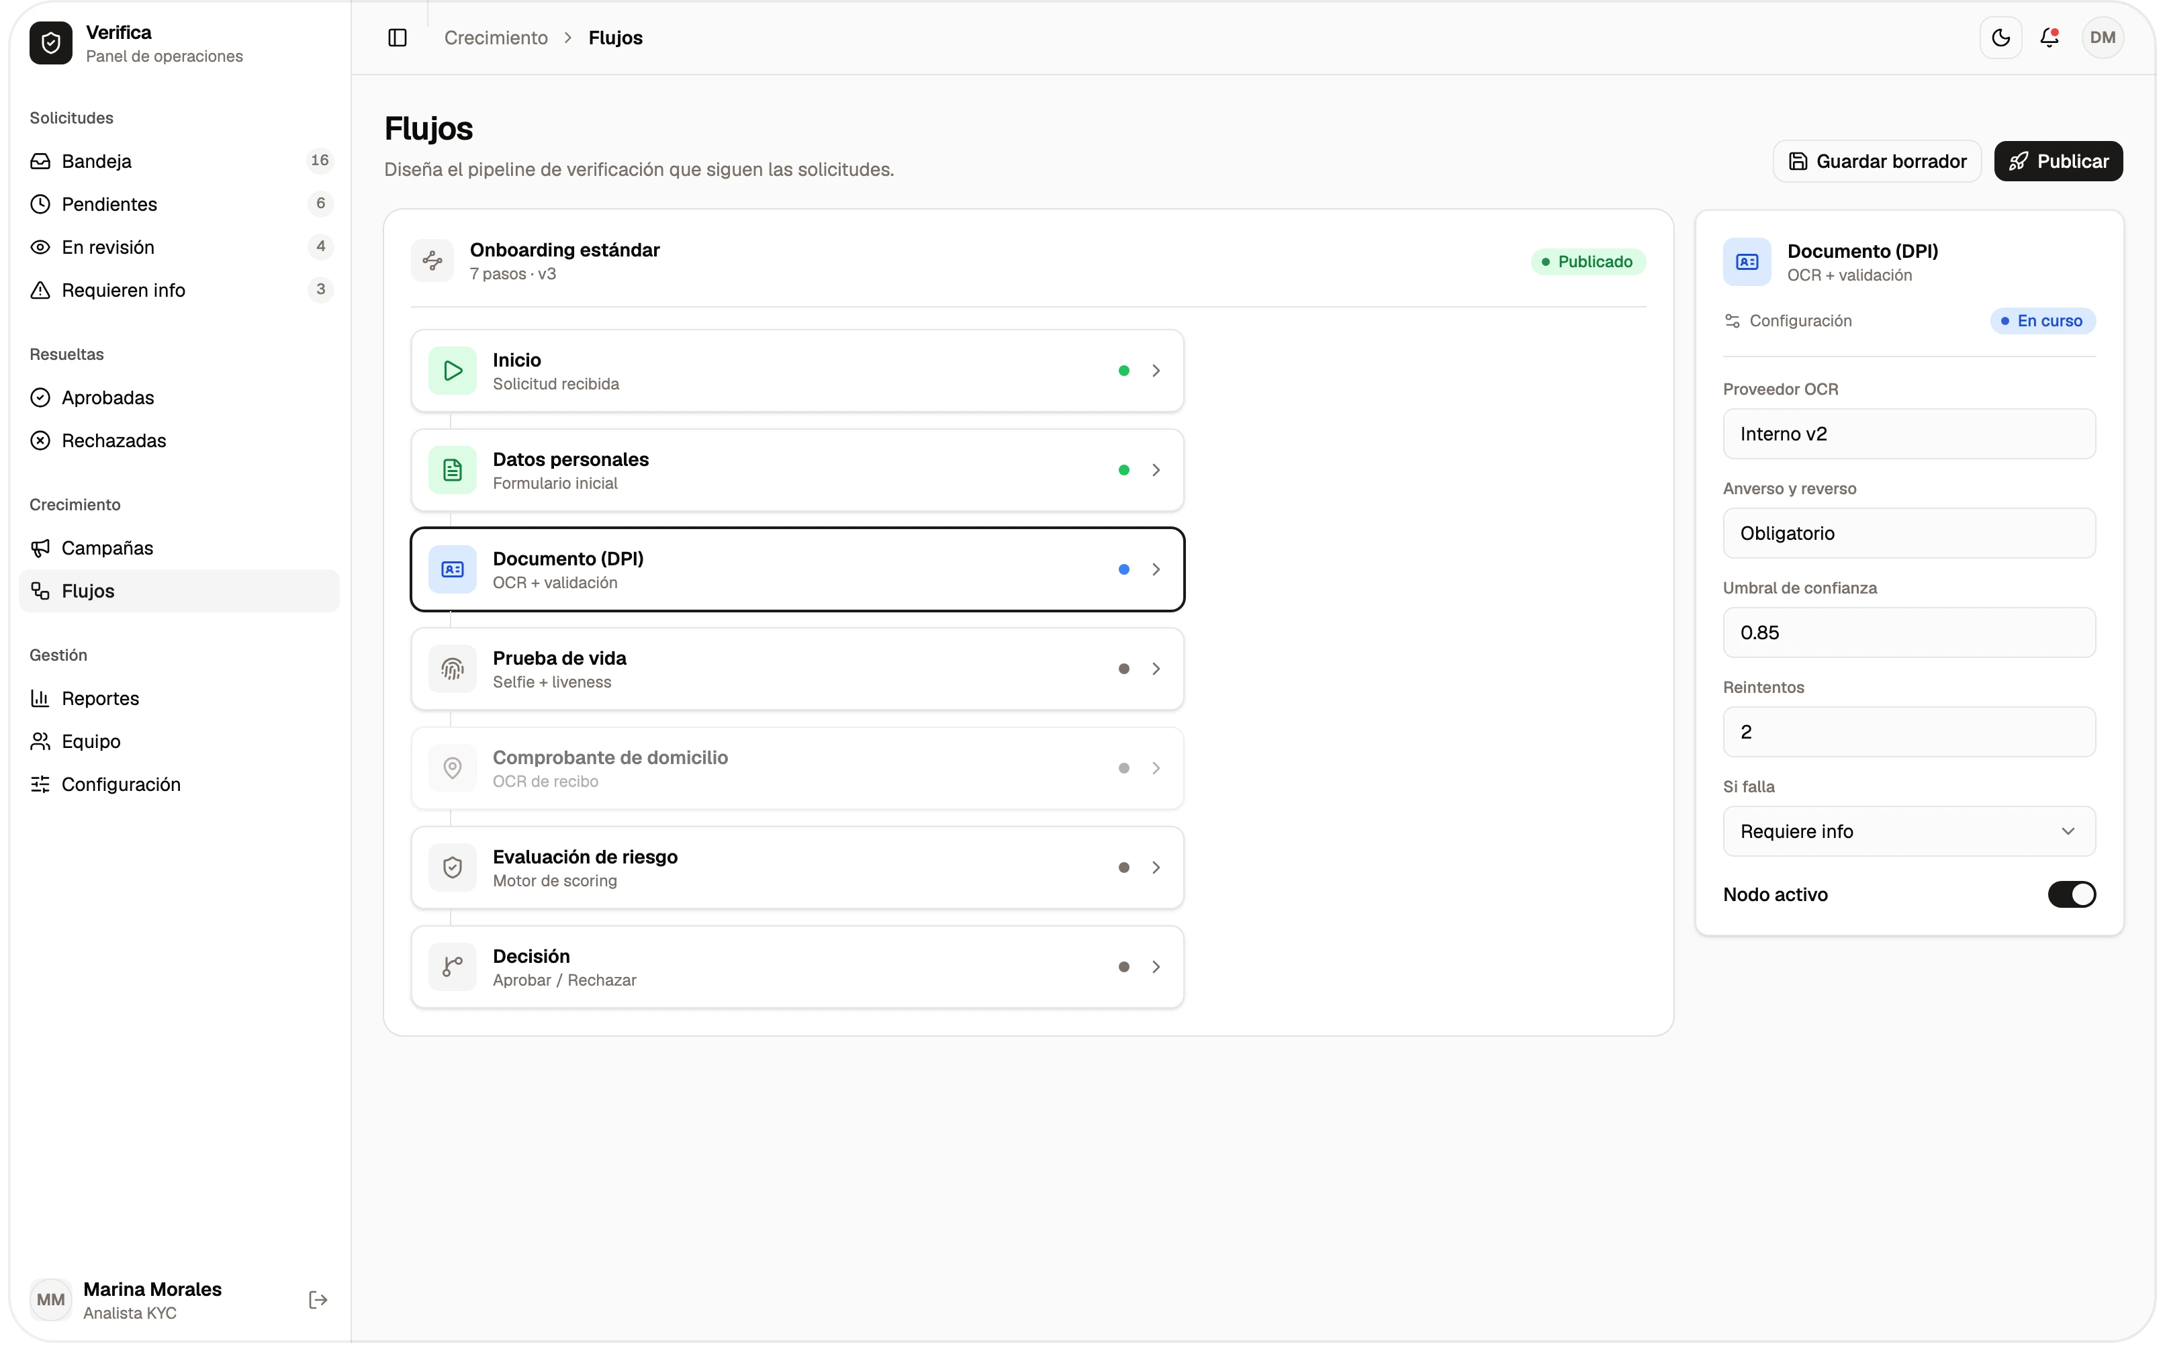Switch to dark mode moon icon

2000,38
